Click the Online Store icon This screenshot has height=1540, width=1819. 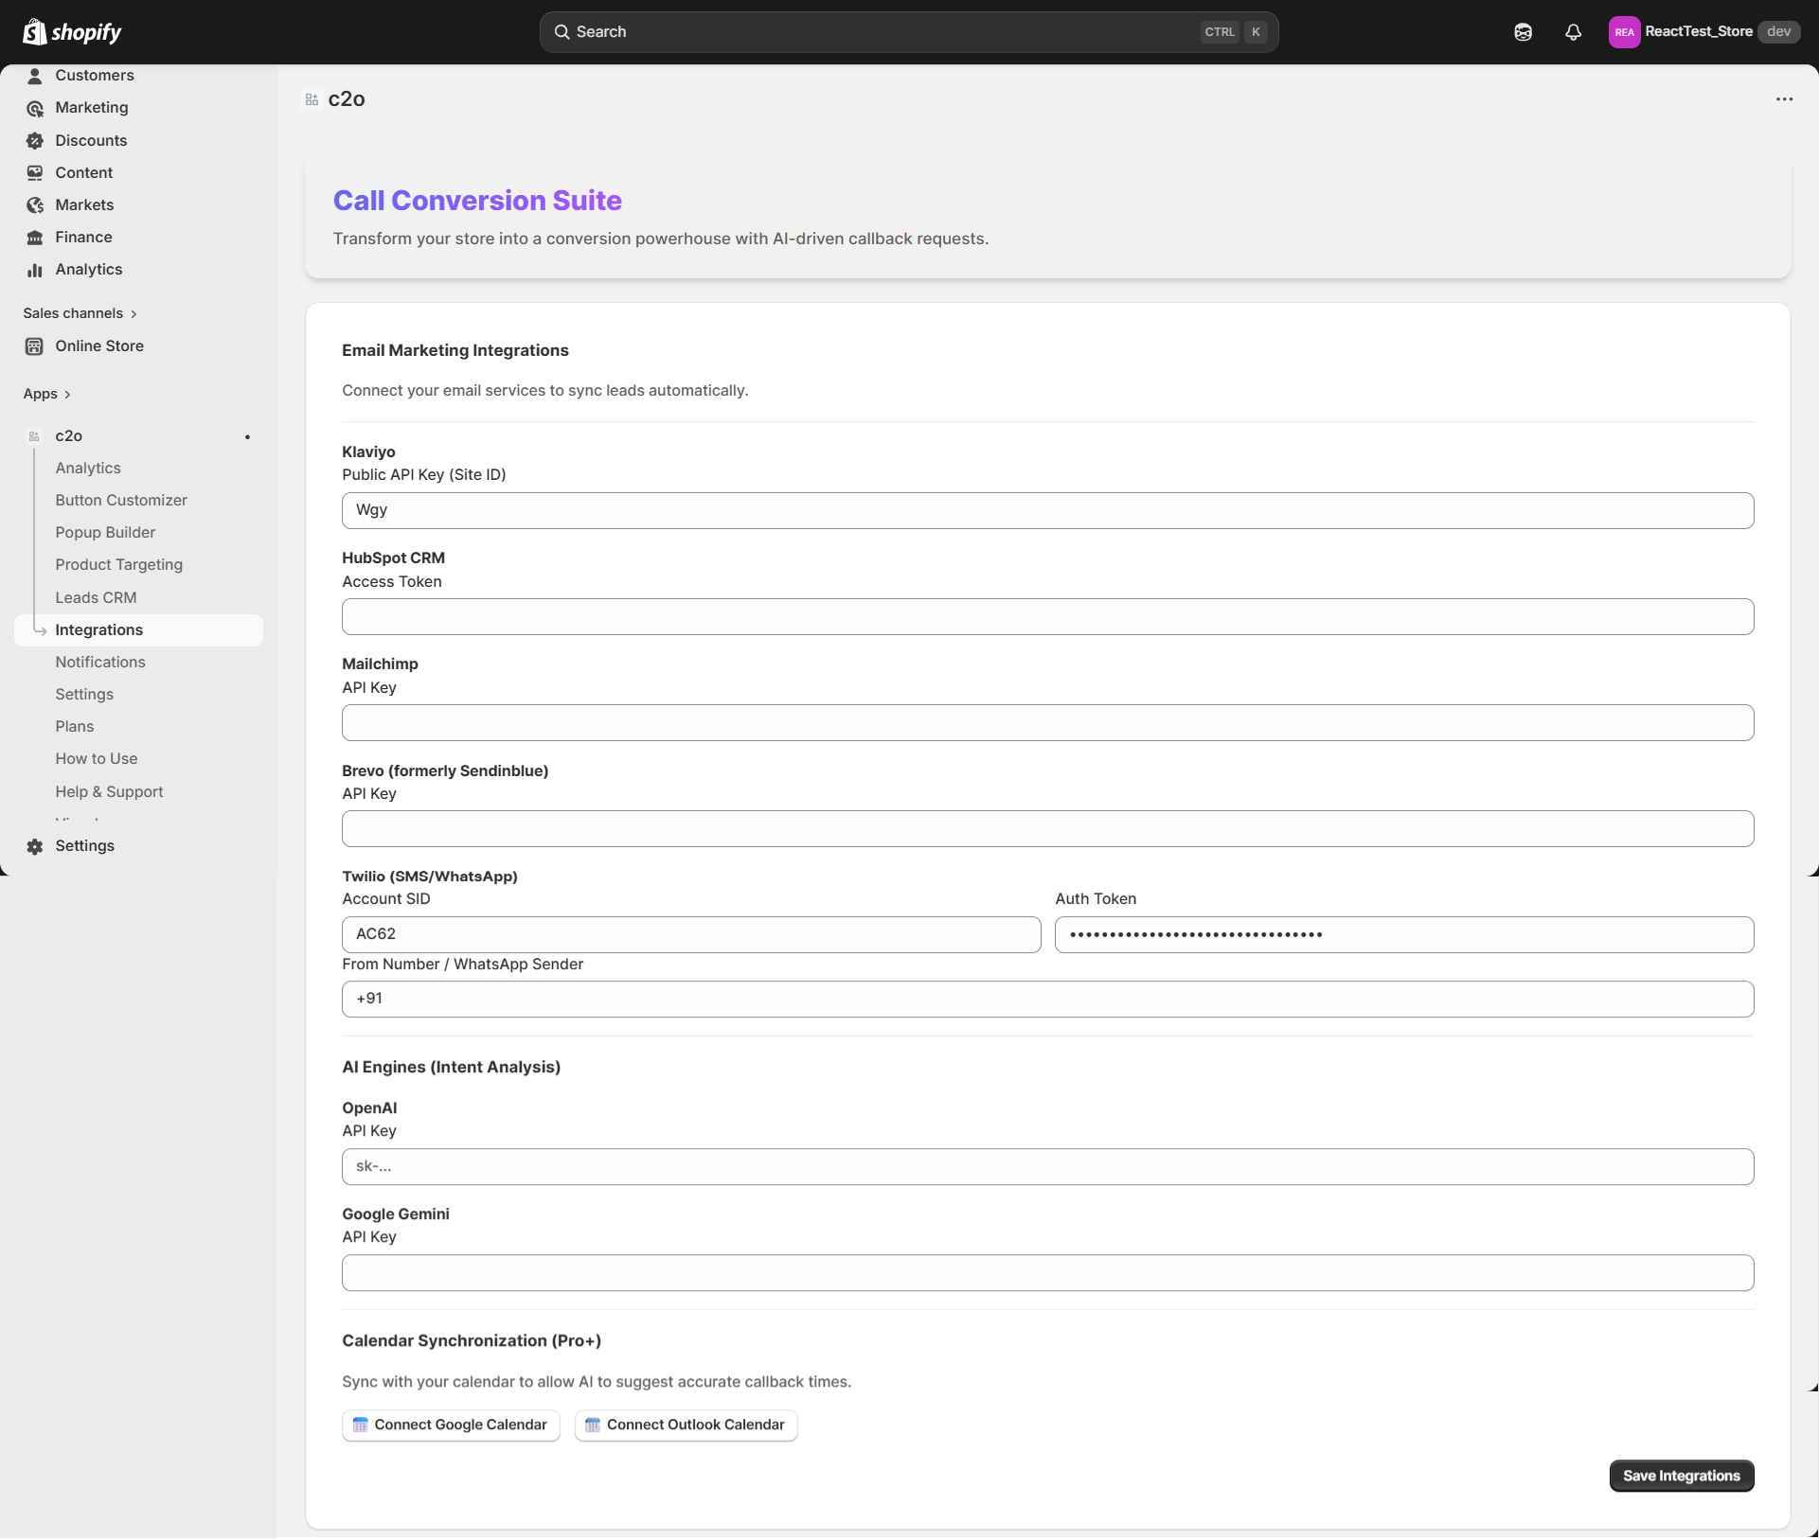tap(35, 346)
